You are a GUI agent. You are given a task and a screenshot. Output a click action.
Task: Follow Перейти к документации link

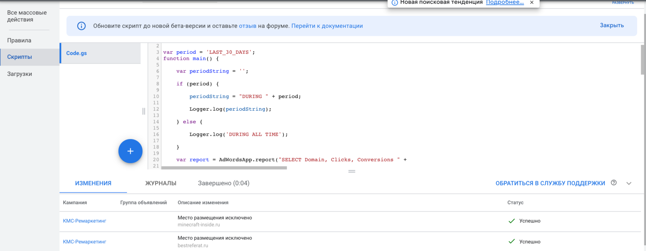tap(327, 26)
